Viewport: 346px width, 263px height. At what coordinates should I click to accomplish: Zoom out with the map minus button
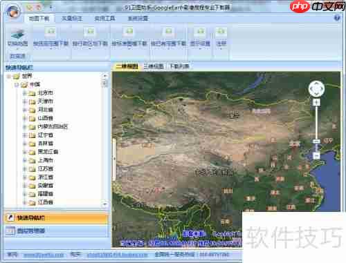pos(316,156)
